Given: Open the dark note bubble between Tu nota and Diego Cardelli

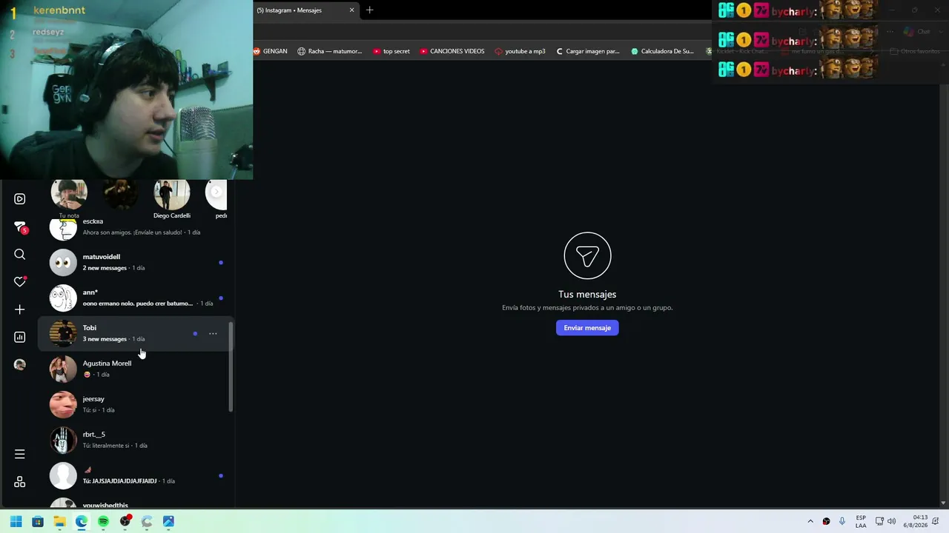Looking at the screenshot, I should [120, 194].
